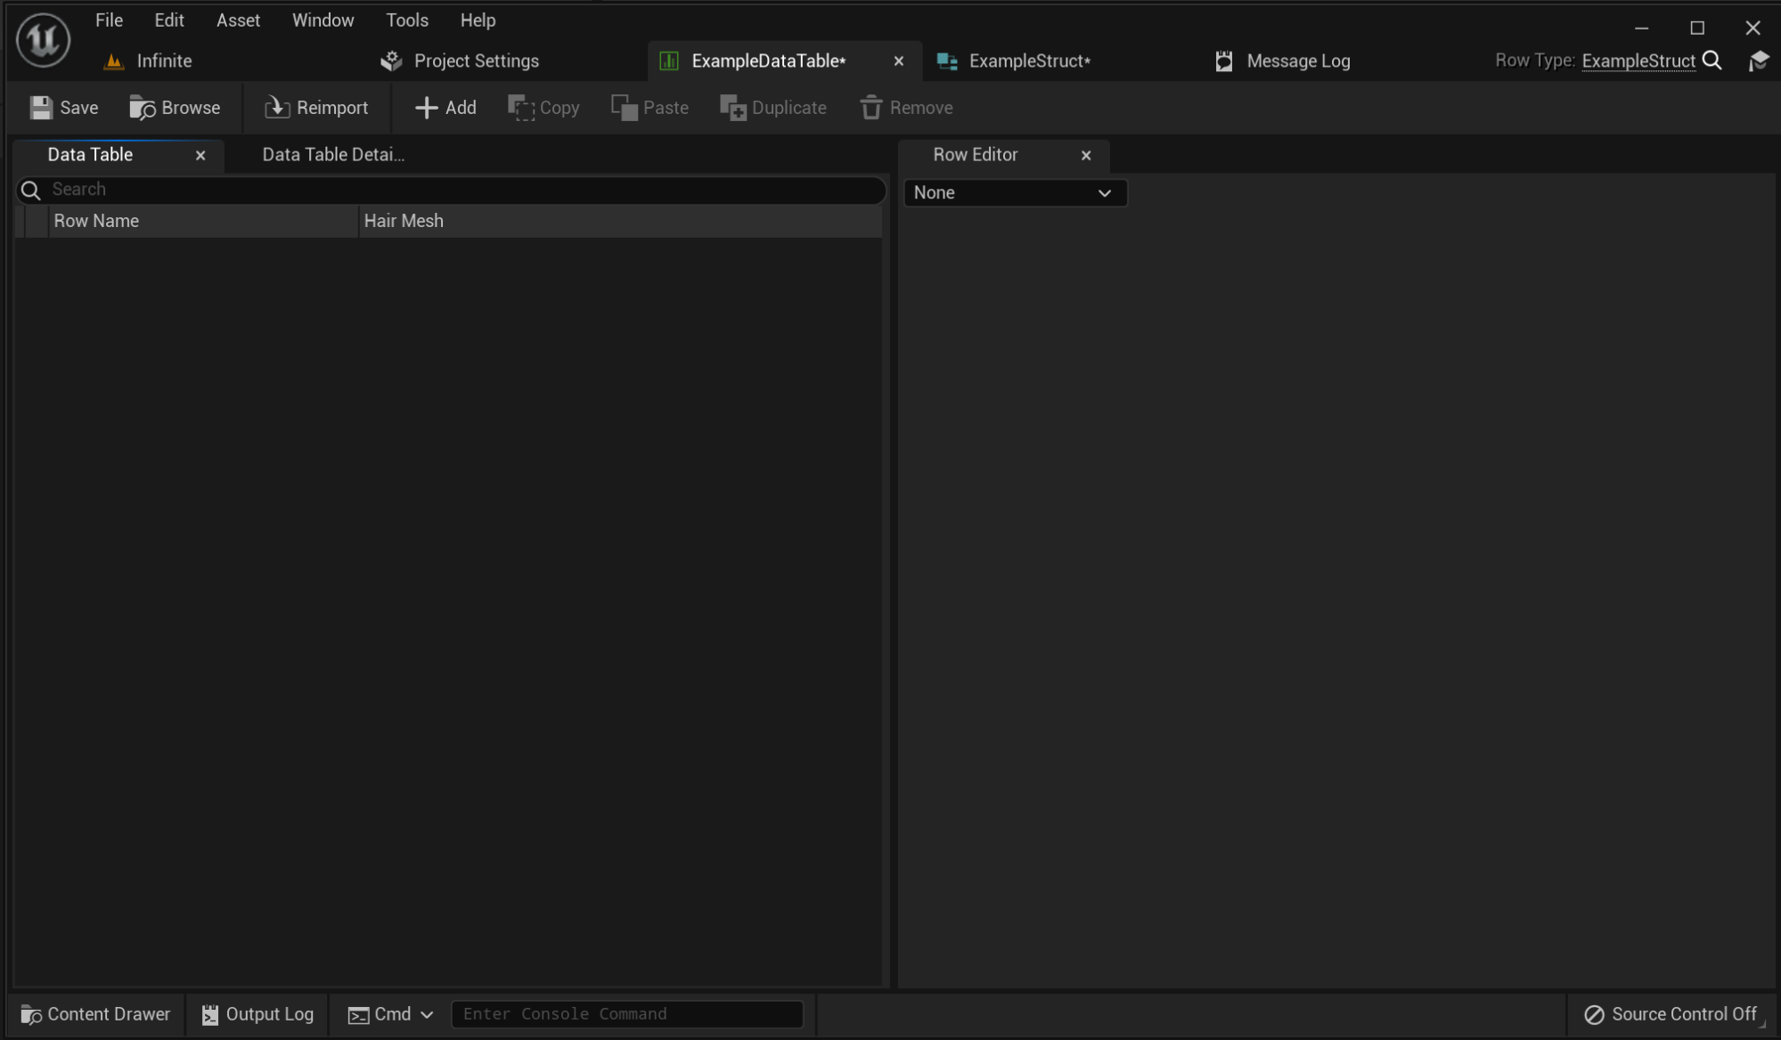The width and height of the screenshot is (1781, 1040).
Task: Reimport the data table
Action: click(316, 108)
